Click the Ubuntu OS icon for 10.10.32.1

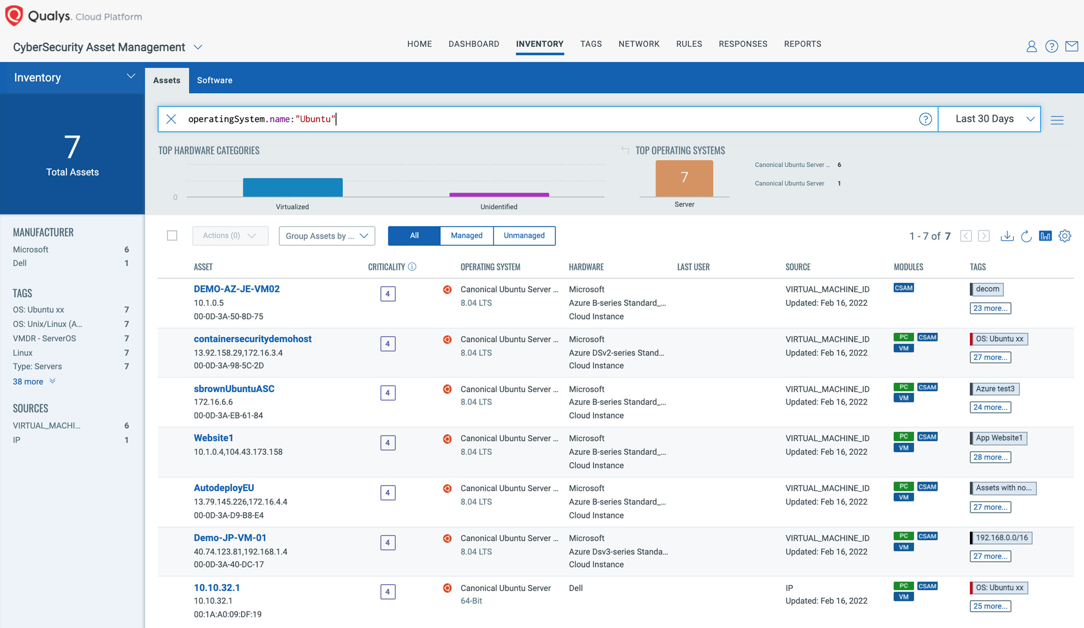pos(447,588)
